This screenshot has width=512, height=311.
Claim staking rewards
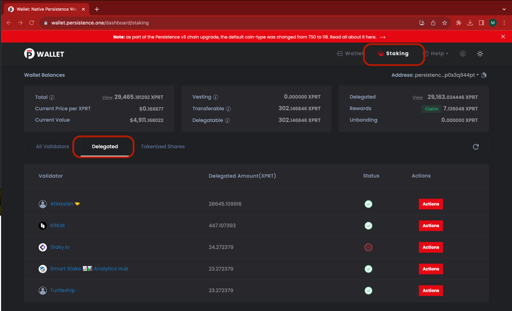[431, 109]
